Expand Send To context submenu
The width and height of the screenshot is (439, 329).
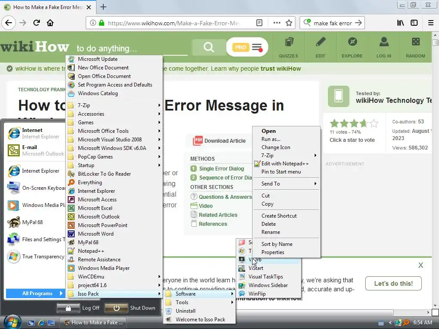pos(286,184)
